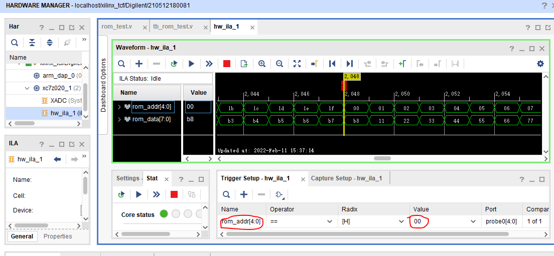
Task: Zoom out of the waveform
Action: coord(280,64)
